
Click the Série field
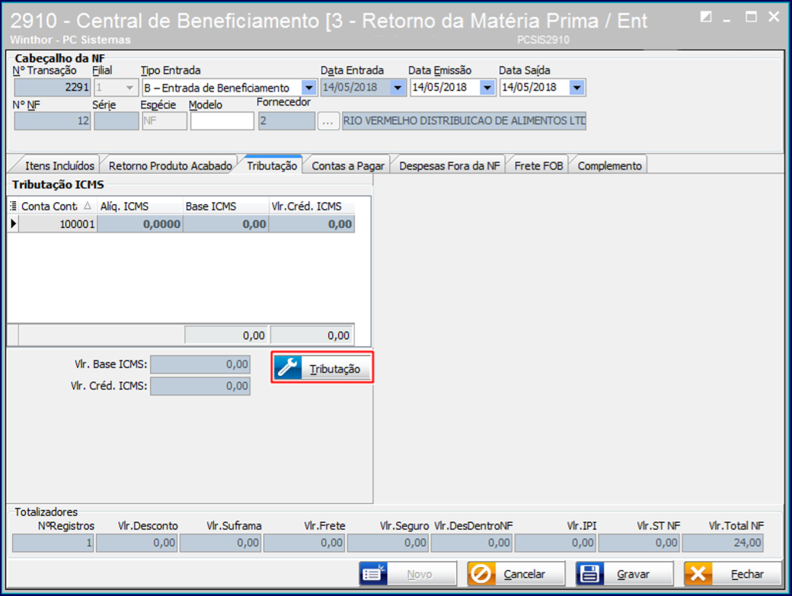pyautogui.click(x=117, y=121)
